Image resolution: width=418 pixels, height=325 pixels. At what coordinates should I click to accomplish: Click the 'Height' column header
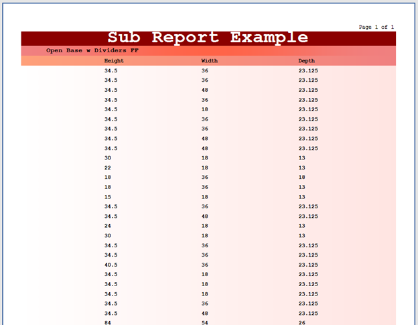(114, 61)
